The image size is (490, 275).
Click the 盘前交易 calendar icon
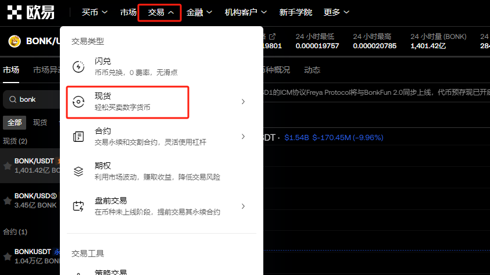pyautogui.click(x=78, y=206)
